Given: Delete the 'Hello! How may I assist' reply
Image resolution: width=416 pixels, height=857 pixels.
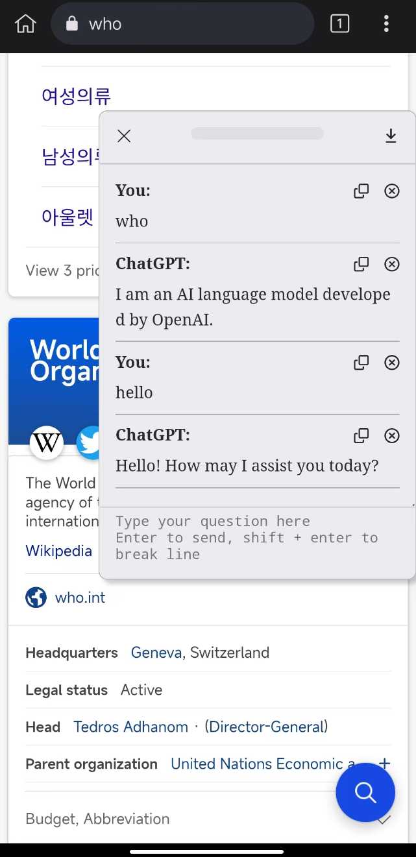Looking at the screenshot, I should pos(392,435).
